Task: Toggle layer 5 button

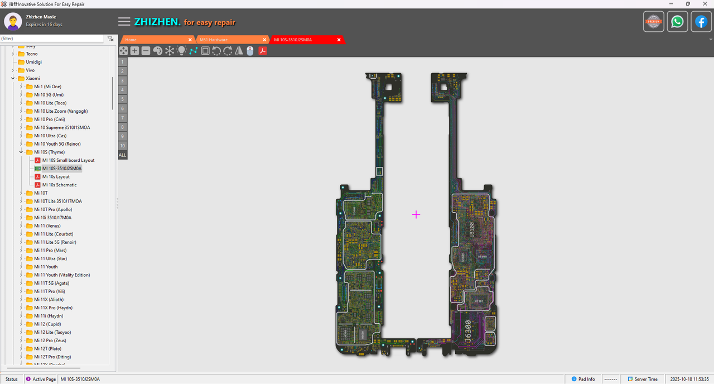Action: pyautogui.click(x=123, y=99)
